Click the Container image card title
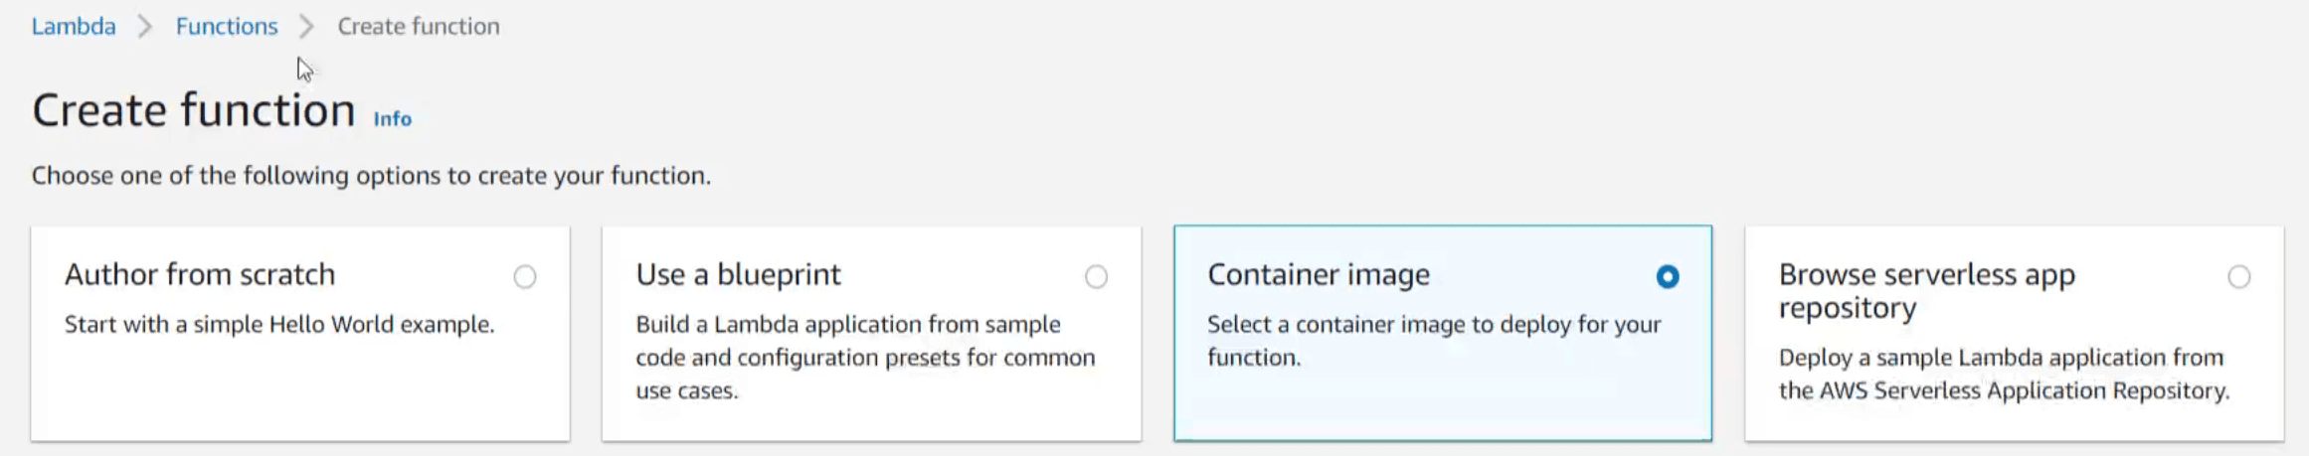 point(1318,274)
